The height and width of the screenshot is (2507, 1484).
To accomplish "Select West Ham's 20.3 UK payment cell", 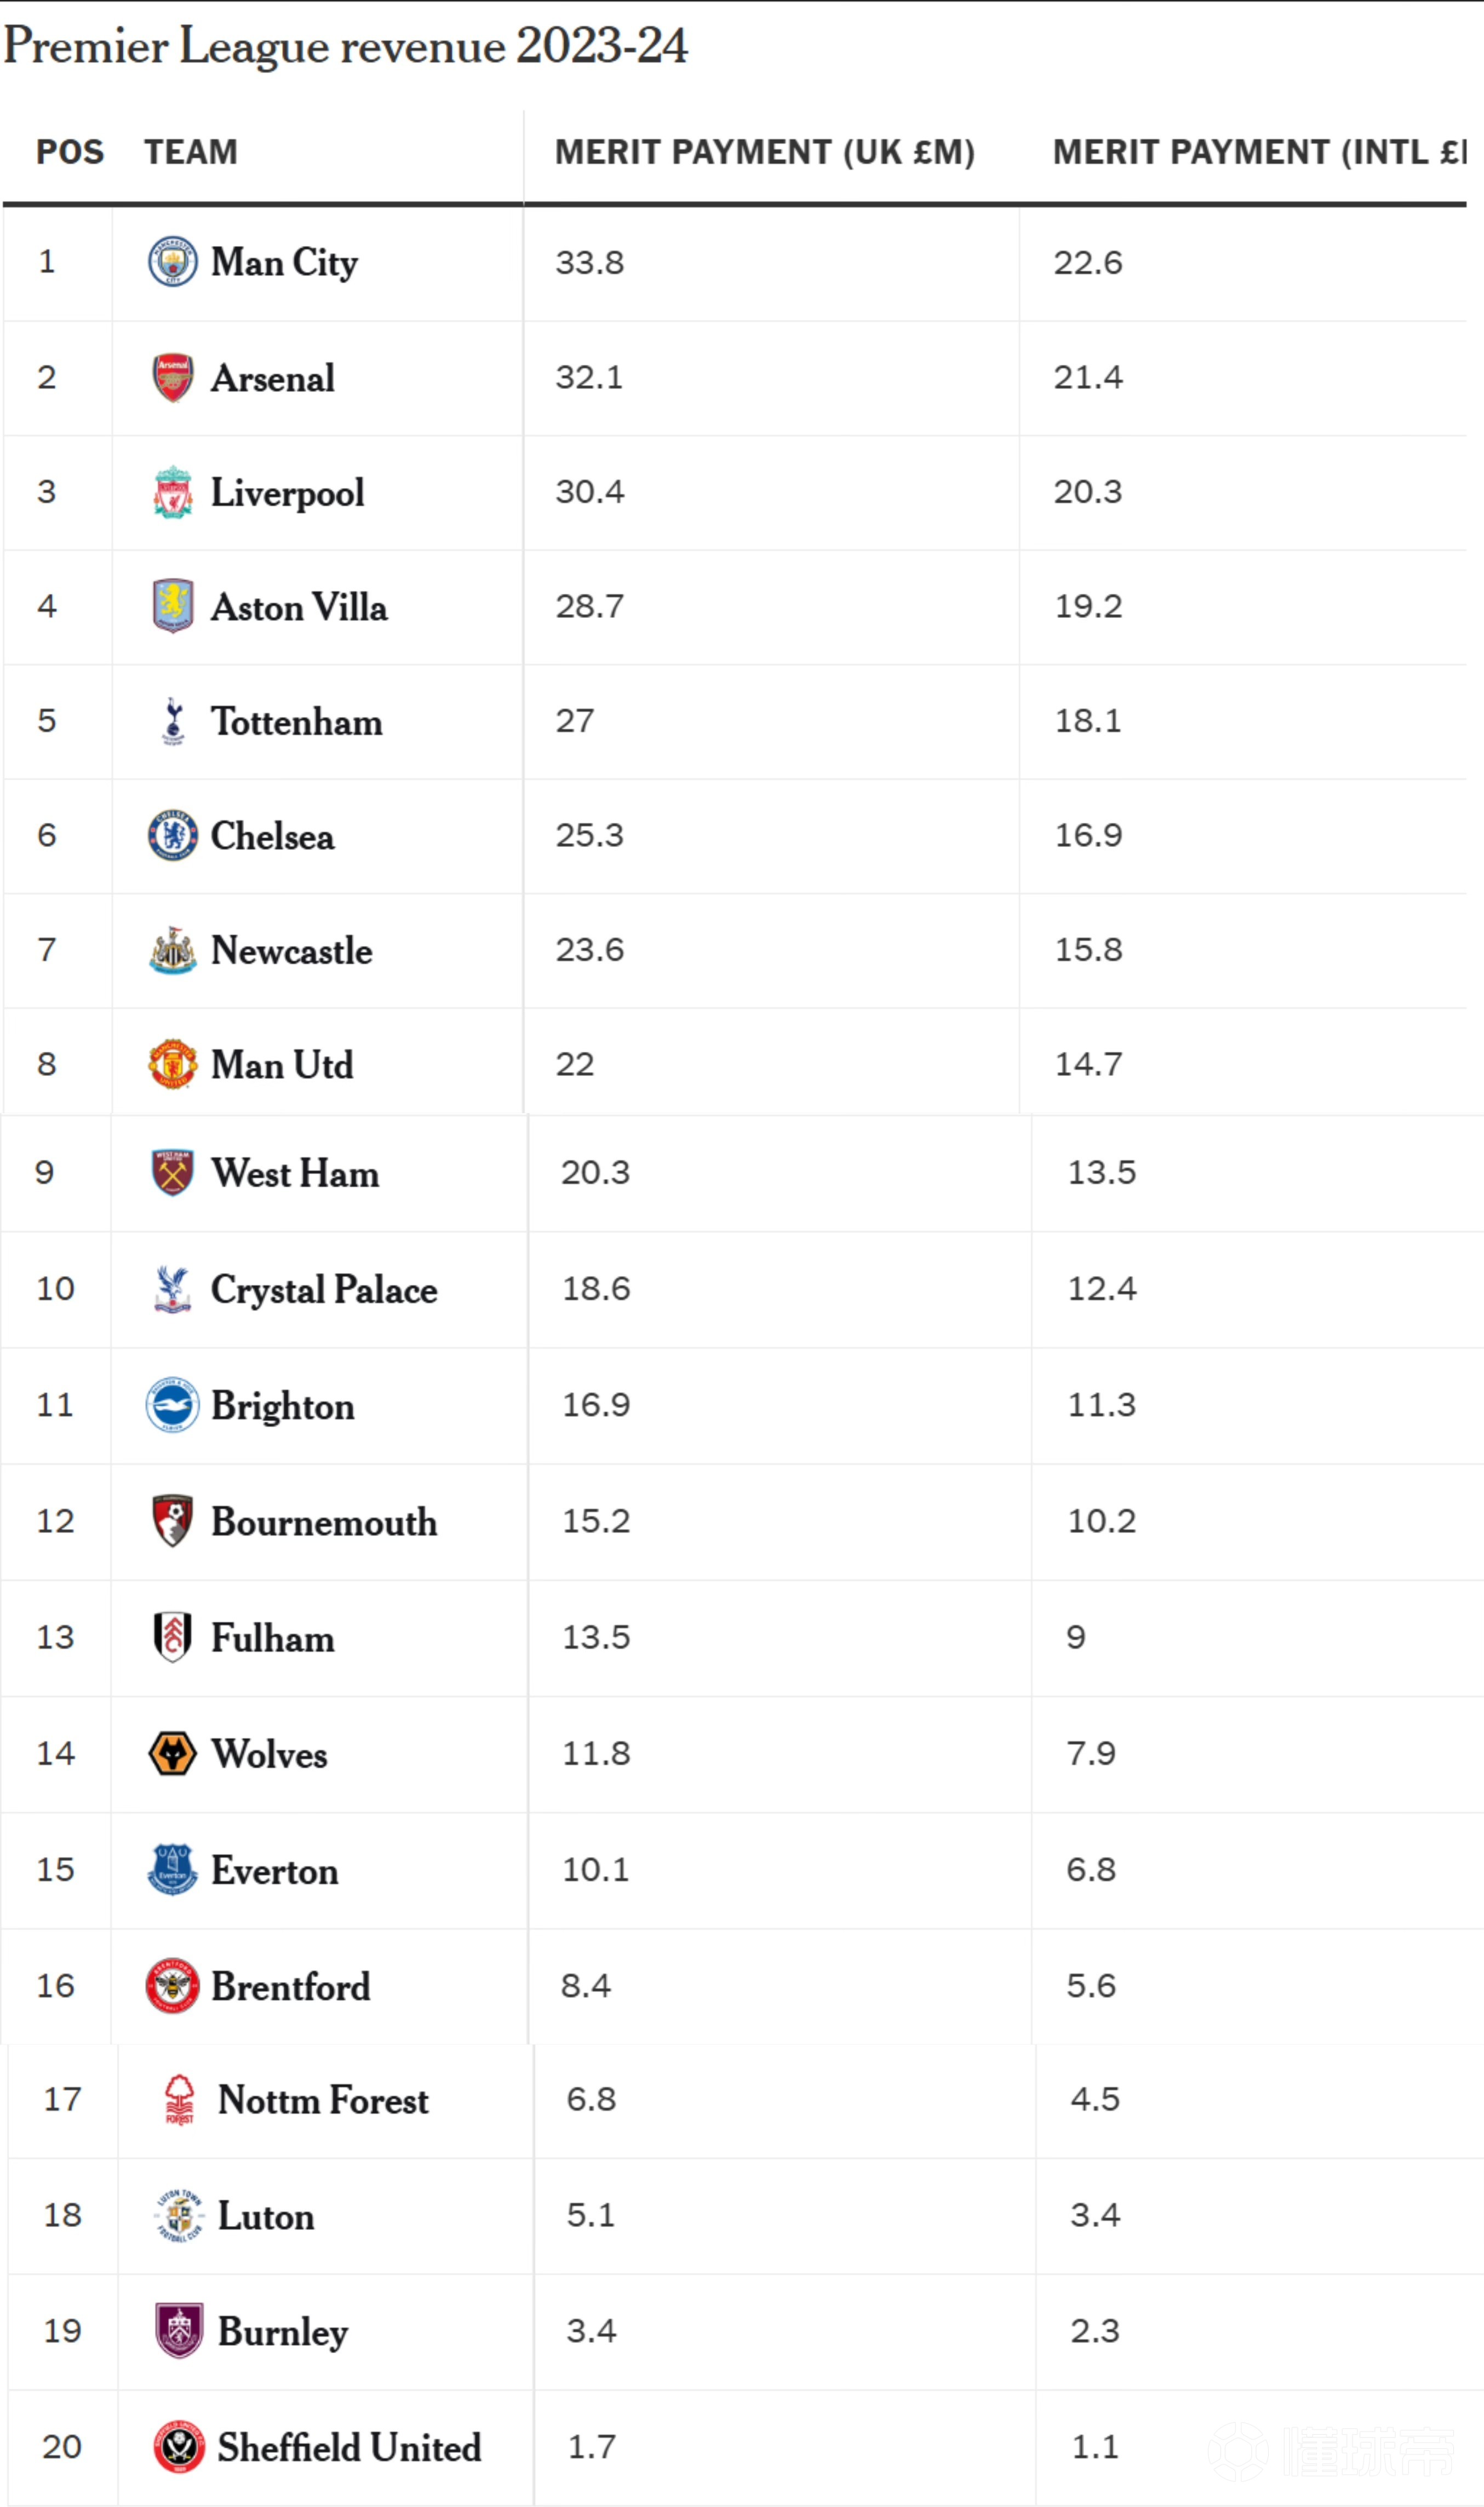I will point(595,1172).
